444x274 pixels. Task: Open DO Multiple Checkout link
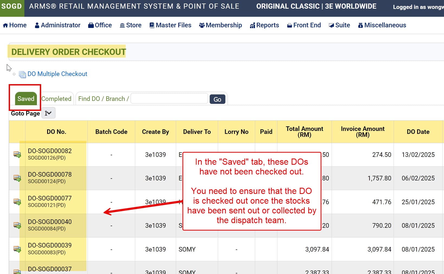57,74
